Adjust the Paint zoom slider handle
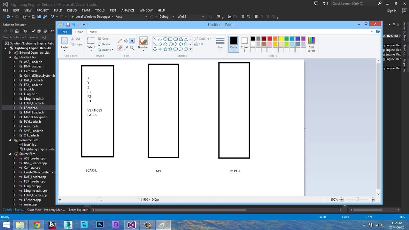 (x=357, y=199)
